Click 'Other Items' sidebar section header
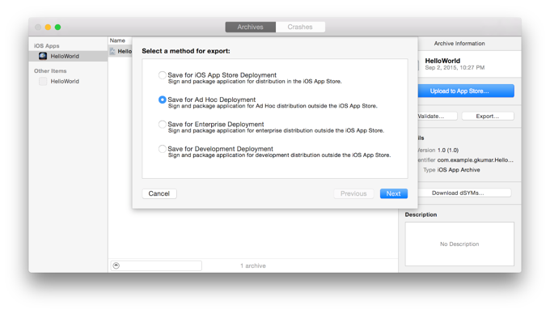The image size is (550, 314). [50, 71]
